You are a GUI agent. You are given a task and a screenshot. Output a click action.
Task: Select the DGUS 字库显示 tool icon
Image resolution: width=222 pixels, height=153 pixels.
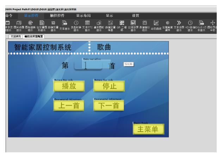pos(201,26)
